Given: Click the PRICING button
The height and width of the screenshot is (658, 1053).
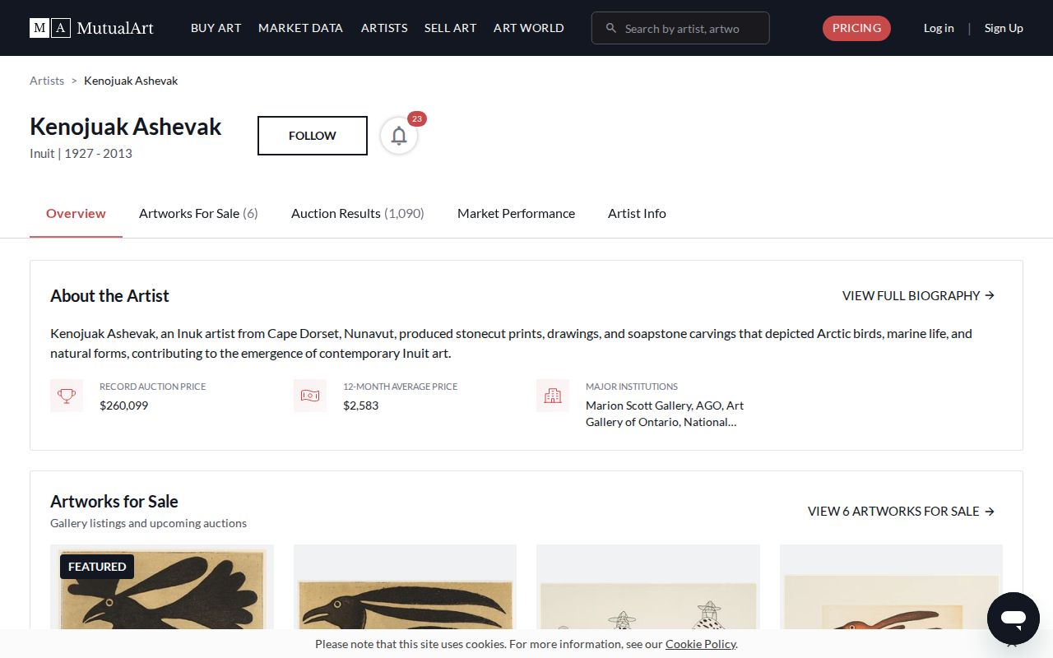Looking at the screenshot, I should 856,28.
